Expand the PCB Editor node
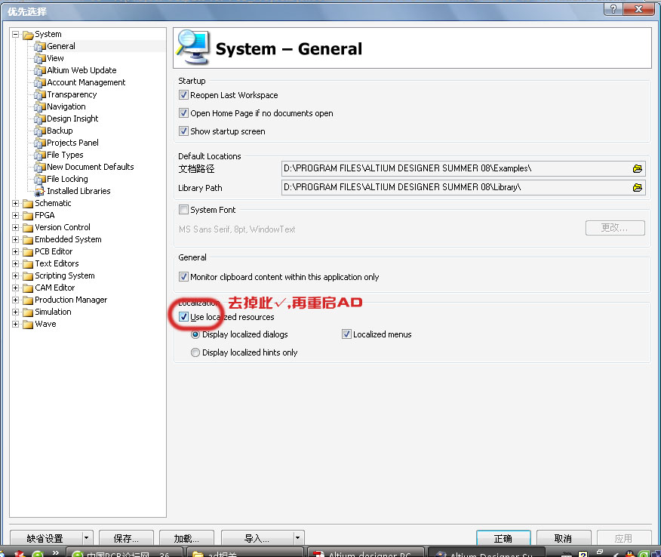 (x=16, y=252)
